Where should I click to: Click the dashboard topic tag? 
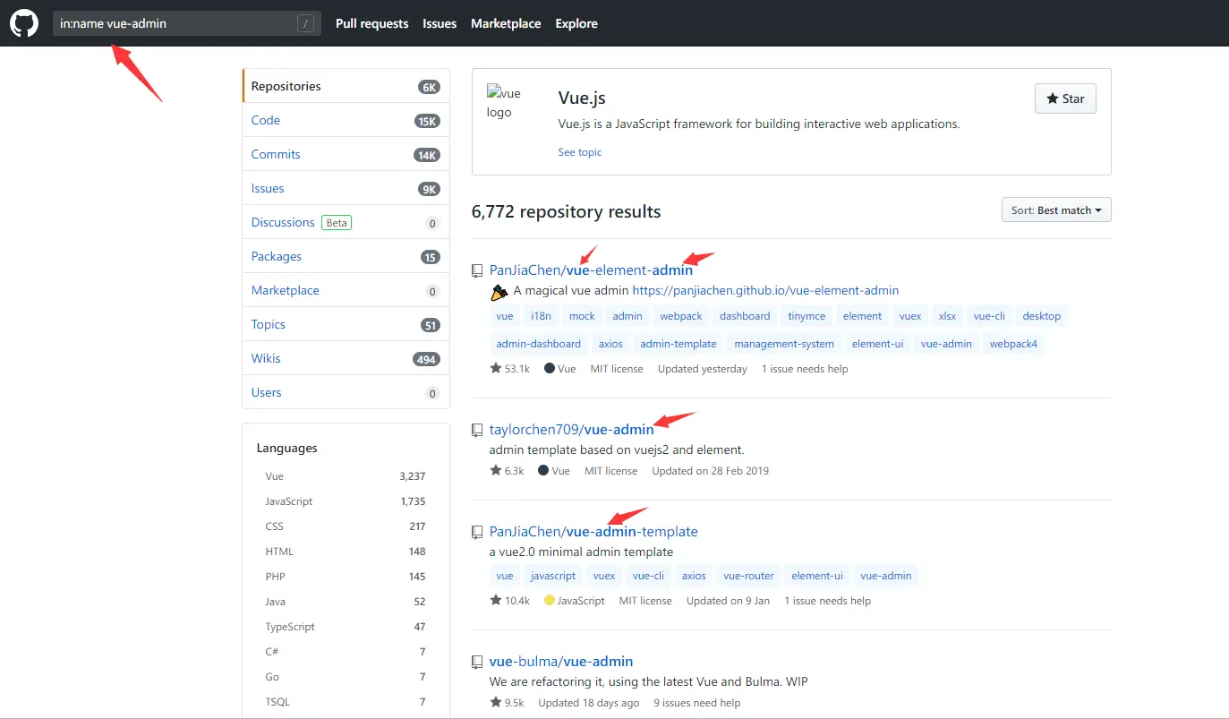(745, 316)
